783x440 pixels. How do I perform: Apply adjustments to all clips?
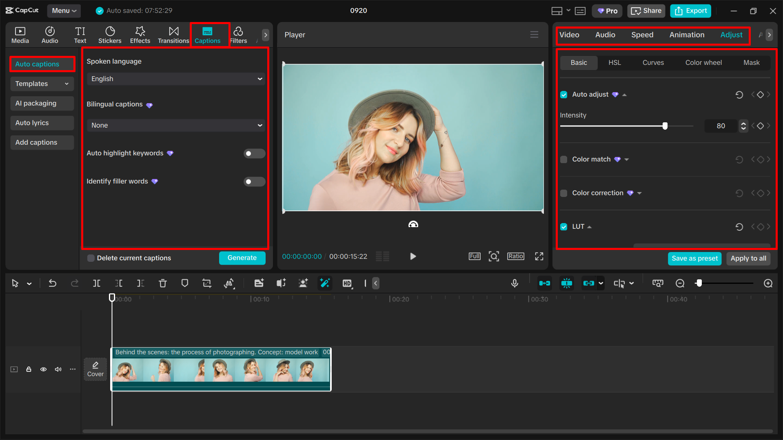coord(748,258)
